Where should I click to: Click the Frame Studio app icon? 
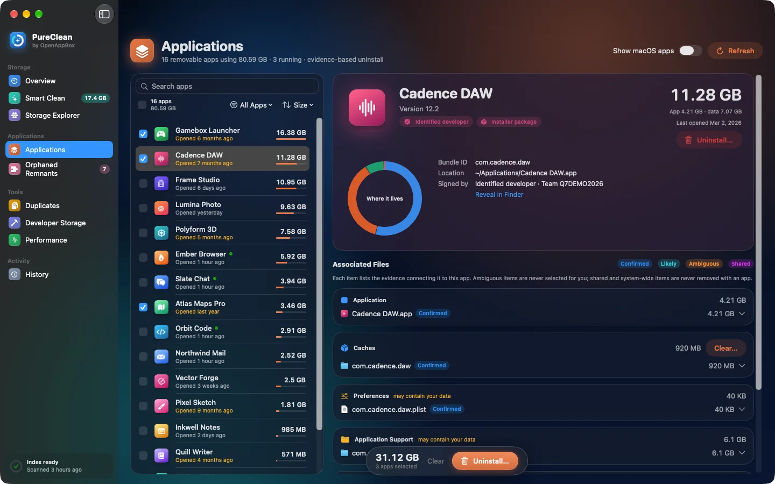161,183
